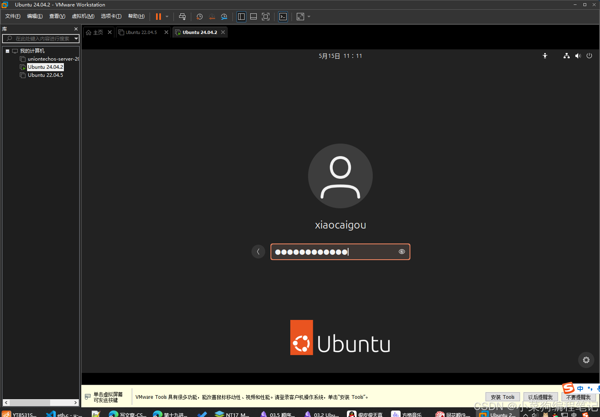Enter full screen mode
Screen dimensions: 600x417
coord(266,17)
